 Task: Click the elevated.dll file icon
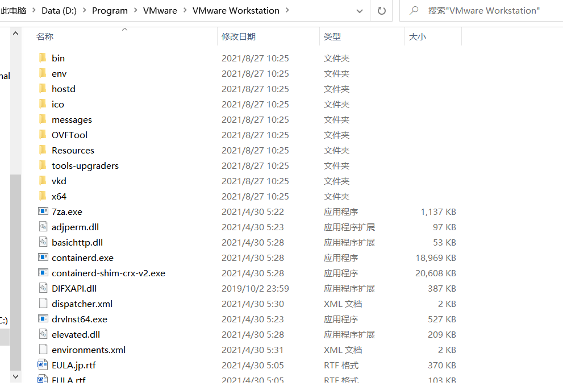43,334
